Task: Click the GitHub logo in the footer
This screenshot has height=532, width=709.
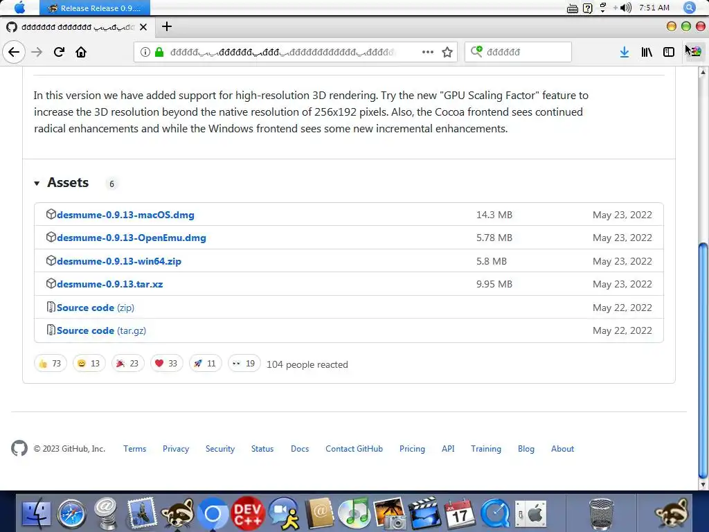Action: click(x=19, y=448)
